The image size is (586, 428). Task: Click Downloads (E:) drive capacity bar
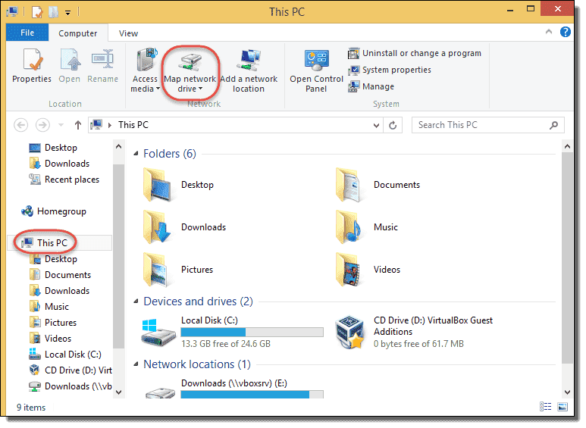252,395
